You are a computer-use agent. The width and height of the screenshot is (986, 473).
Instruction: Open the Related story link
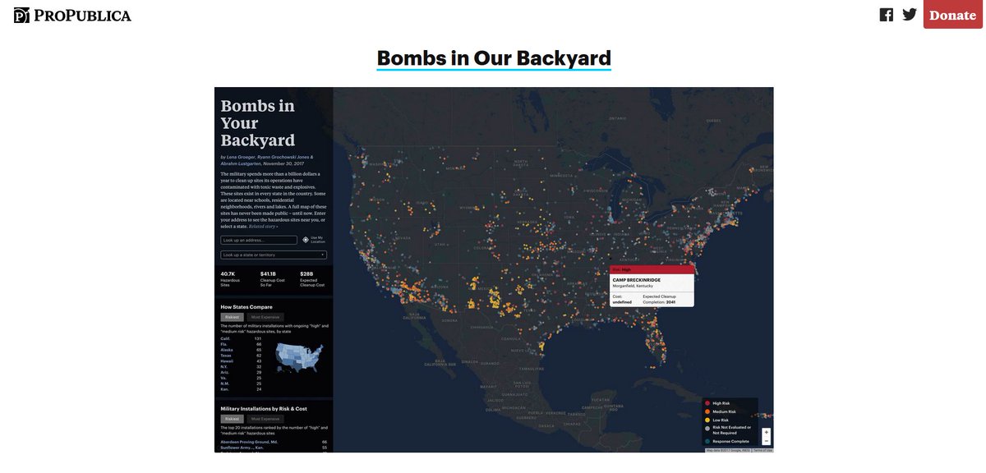point(263,225)
